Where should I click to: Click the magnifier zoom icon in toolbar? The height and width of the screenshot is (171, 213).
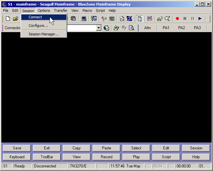click(167, 19)
